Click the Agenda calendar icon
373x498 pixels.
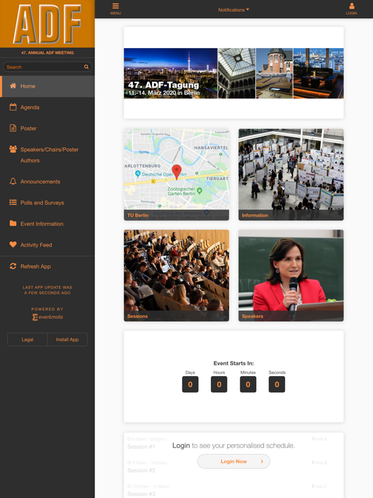[x=13, y=107]
